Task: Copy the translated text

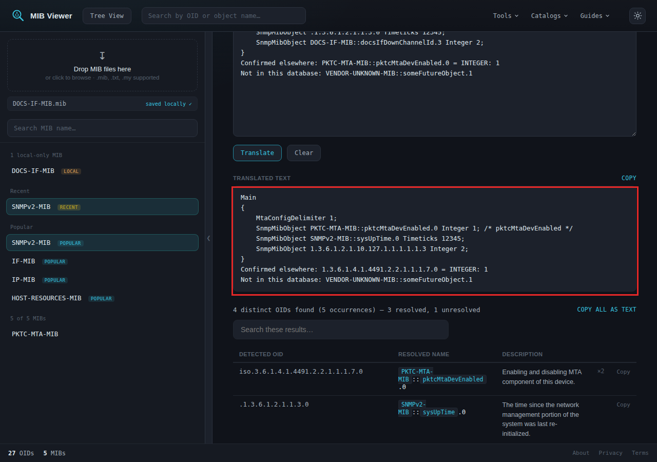Action: [x=629, y=178]
